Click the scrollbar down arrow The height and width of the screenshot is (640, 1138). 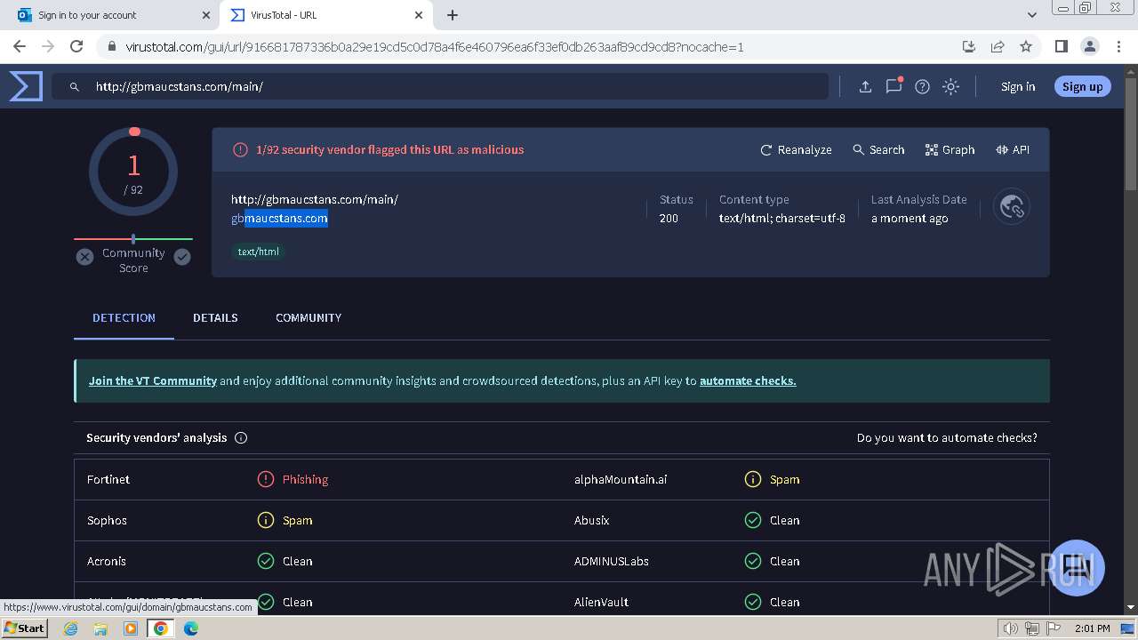click(x=1131, y=607)
